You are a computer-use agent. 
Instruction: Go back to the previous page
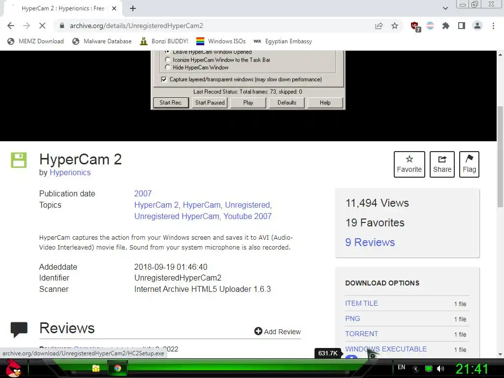click(x=11, y=26)
